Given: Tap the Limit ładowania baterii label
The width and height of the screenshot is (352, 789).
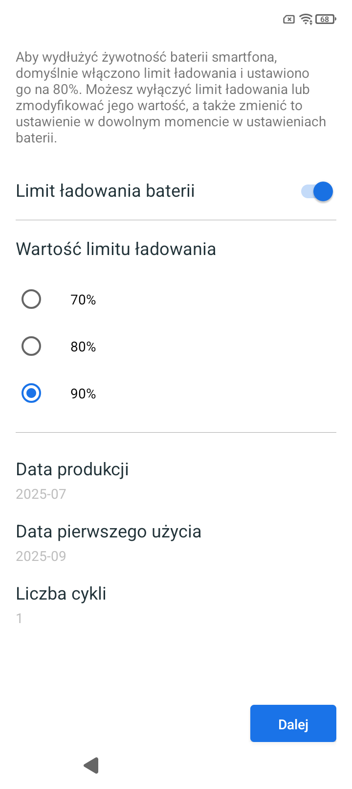Looking at the screenshot, I should pos(105,191).
